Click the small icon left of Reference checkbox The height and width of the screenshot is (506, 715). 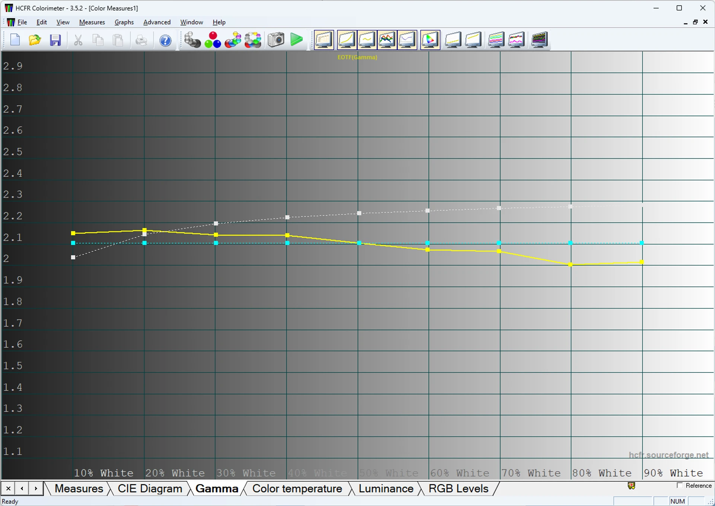click(x=631, y=486)
